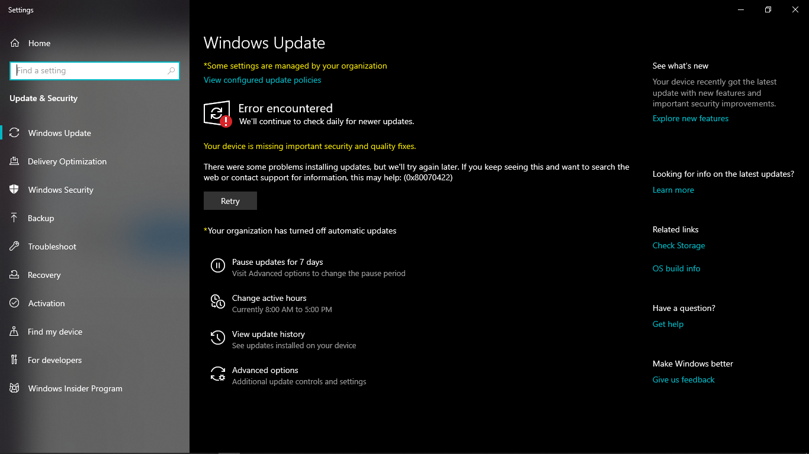The width and height of the screenshot is (809, 454).
Task: Click Explore new features link
Action: [x=691, y=118]
